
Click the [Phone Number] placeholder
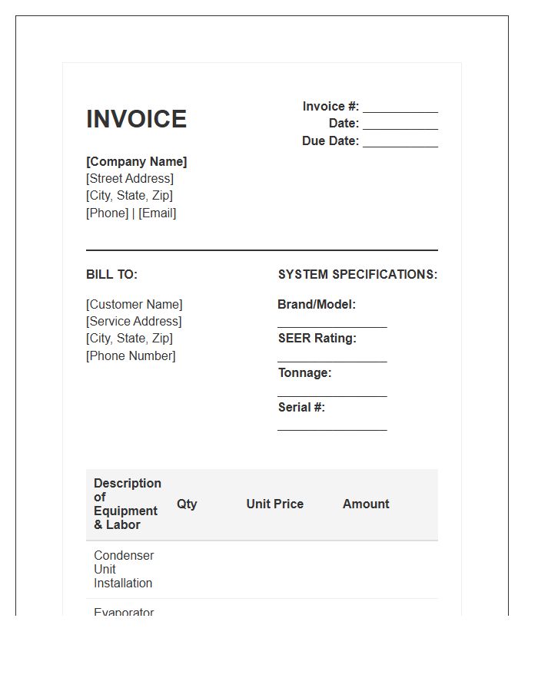(x=131, y=356)
